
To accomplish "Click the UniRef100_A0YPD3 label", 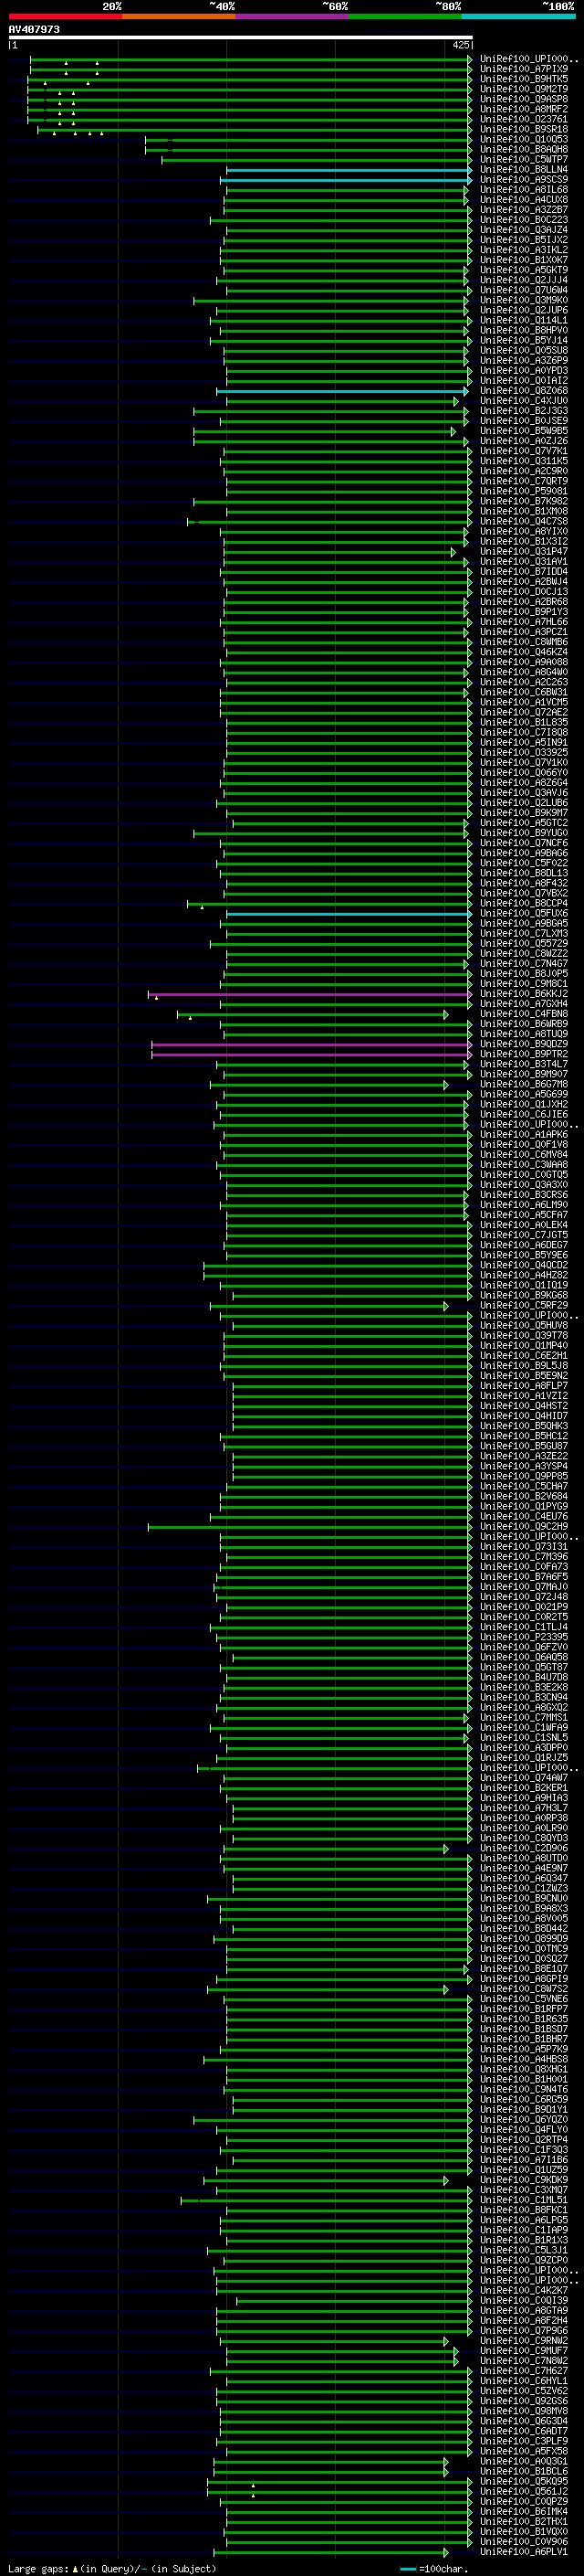I will [524, 371].
